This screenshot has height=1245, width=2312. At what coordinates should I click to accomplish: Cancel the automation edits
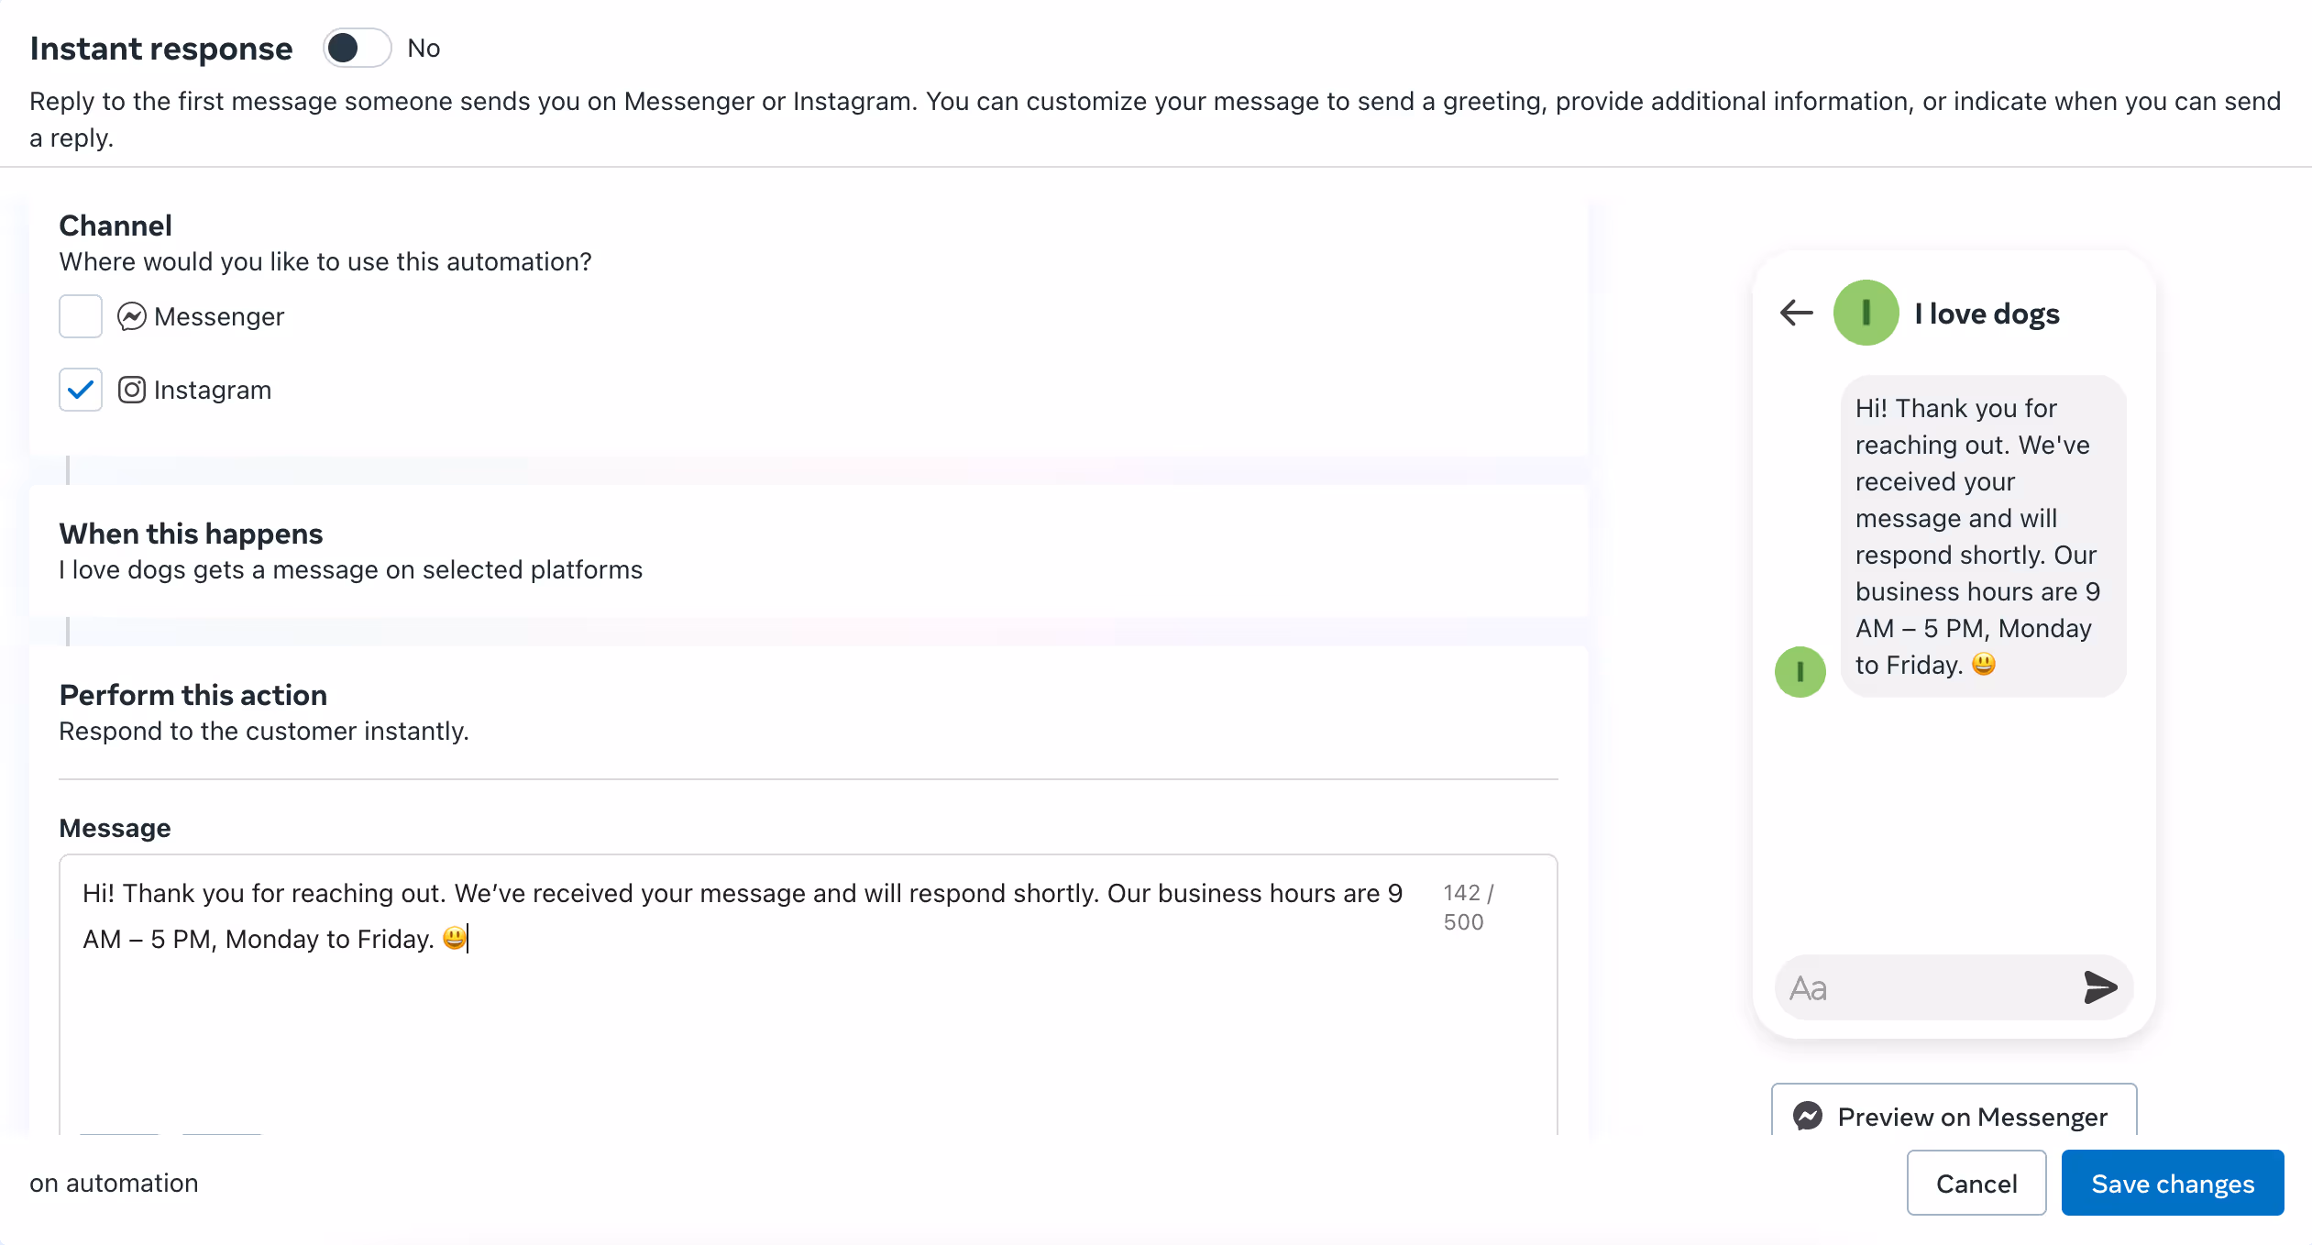(1976, 1183)
